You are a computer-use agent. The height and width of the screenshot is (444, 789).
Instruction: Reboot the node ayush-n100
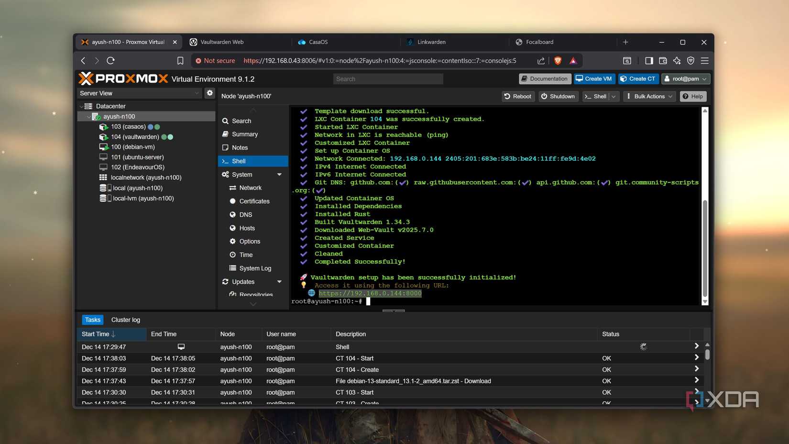[517, 96]
